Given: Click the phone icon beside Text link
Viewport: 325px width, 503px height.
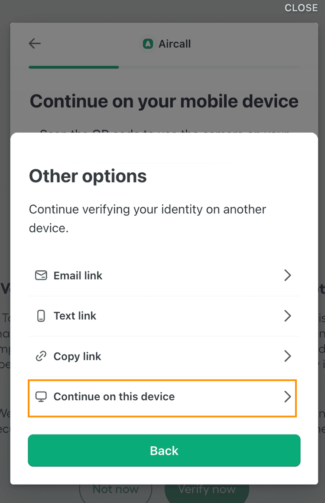Looking at the screenshot, I should click(41, 316).
